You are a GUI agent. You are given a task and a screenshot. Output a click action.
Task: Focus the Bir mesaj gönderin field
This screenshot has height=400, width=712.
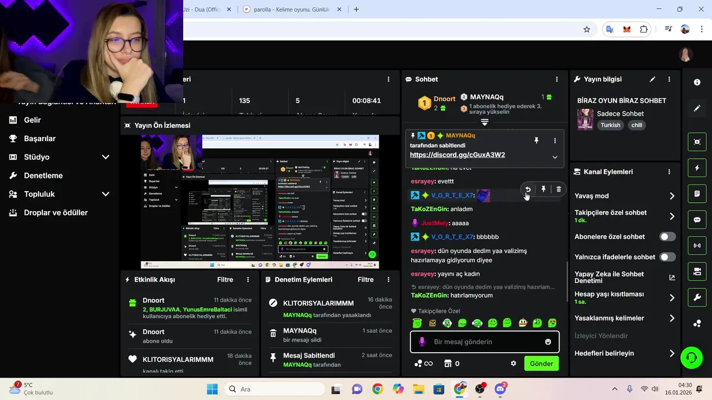point(484,342)
